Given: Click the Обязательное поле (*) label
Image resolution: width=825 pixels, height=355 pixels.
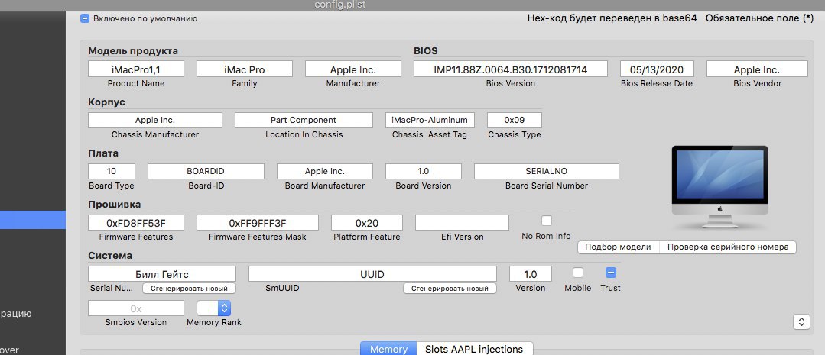Looking at the screenshot, I should (760, 18).
